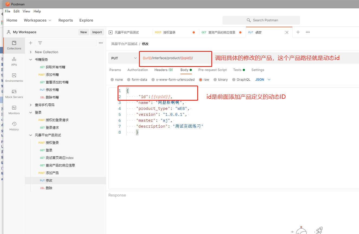Switch to the Settings tab
This screenshot has height=234, width=359.
258,70
